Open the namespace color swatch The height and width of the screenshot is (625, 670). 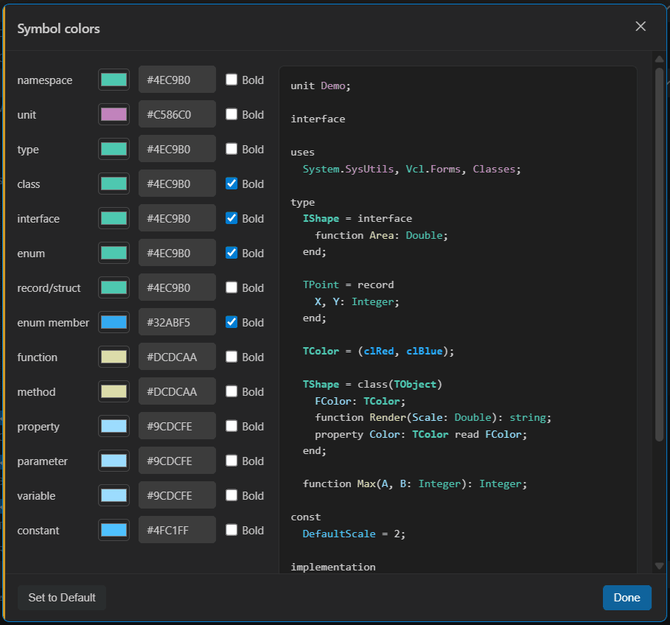114,80
